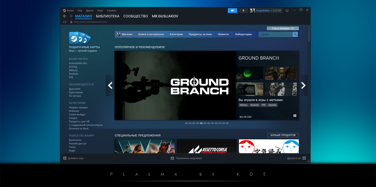
Task: Click the store search field
Action: (276, 34)
